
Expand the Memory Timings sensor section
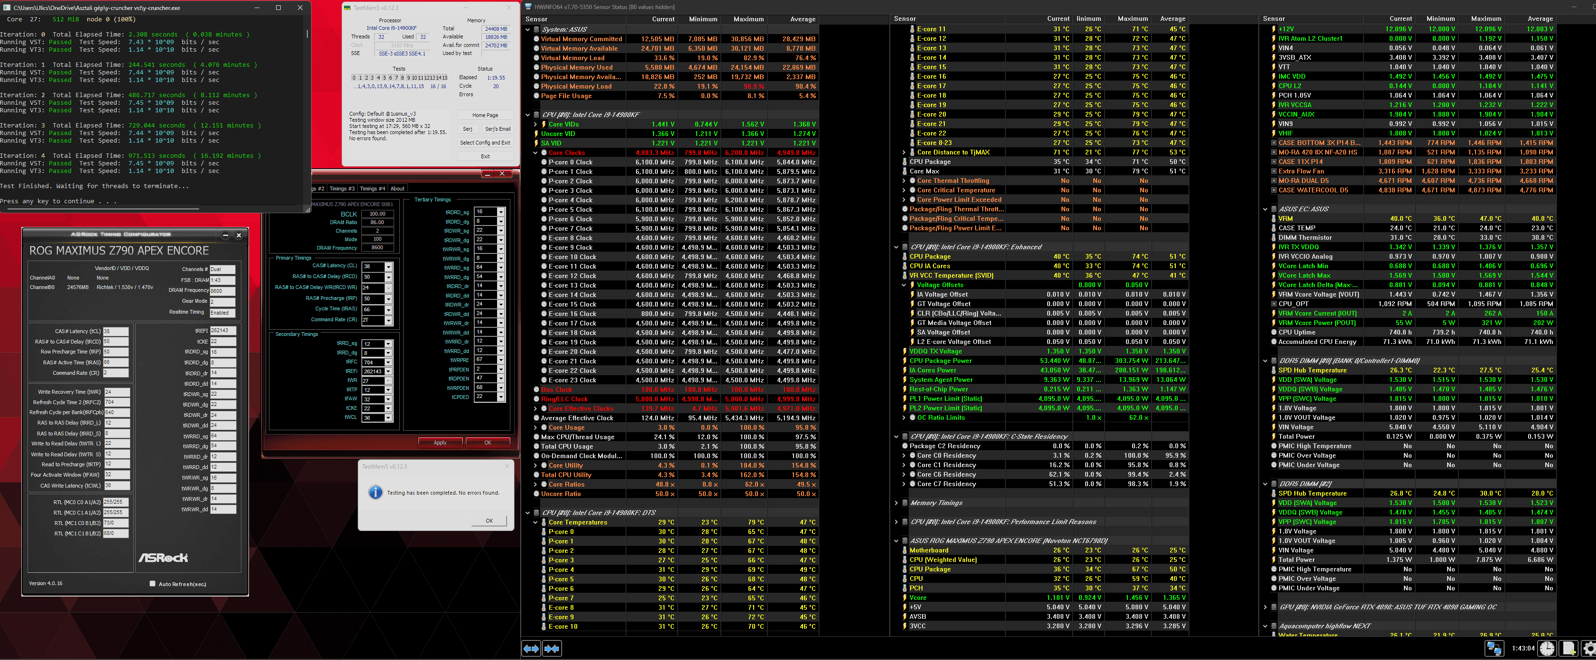pyautogui.click(x=896, y=503)
